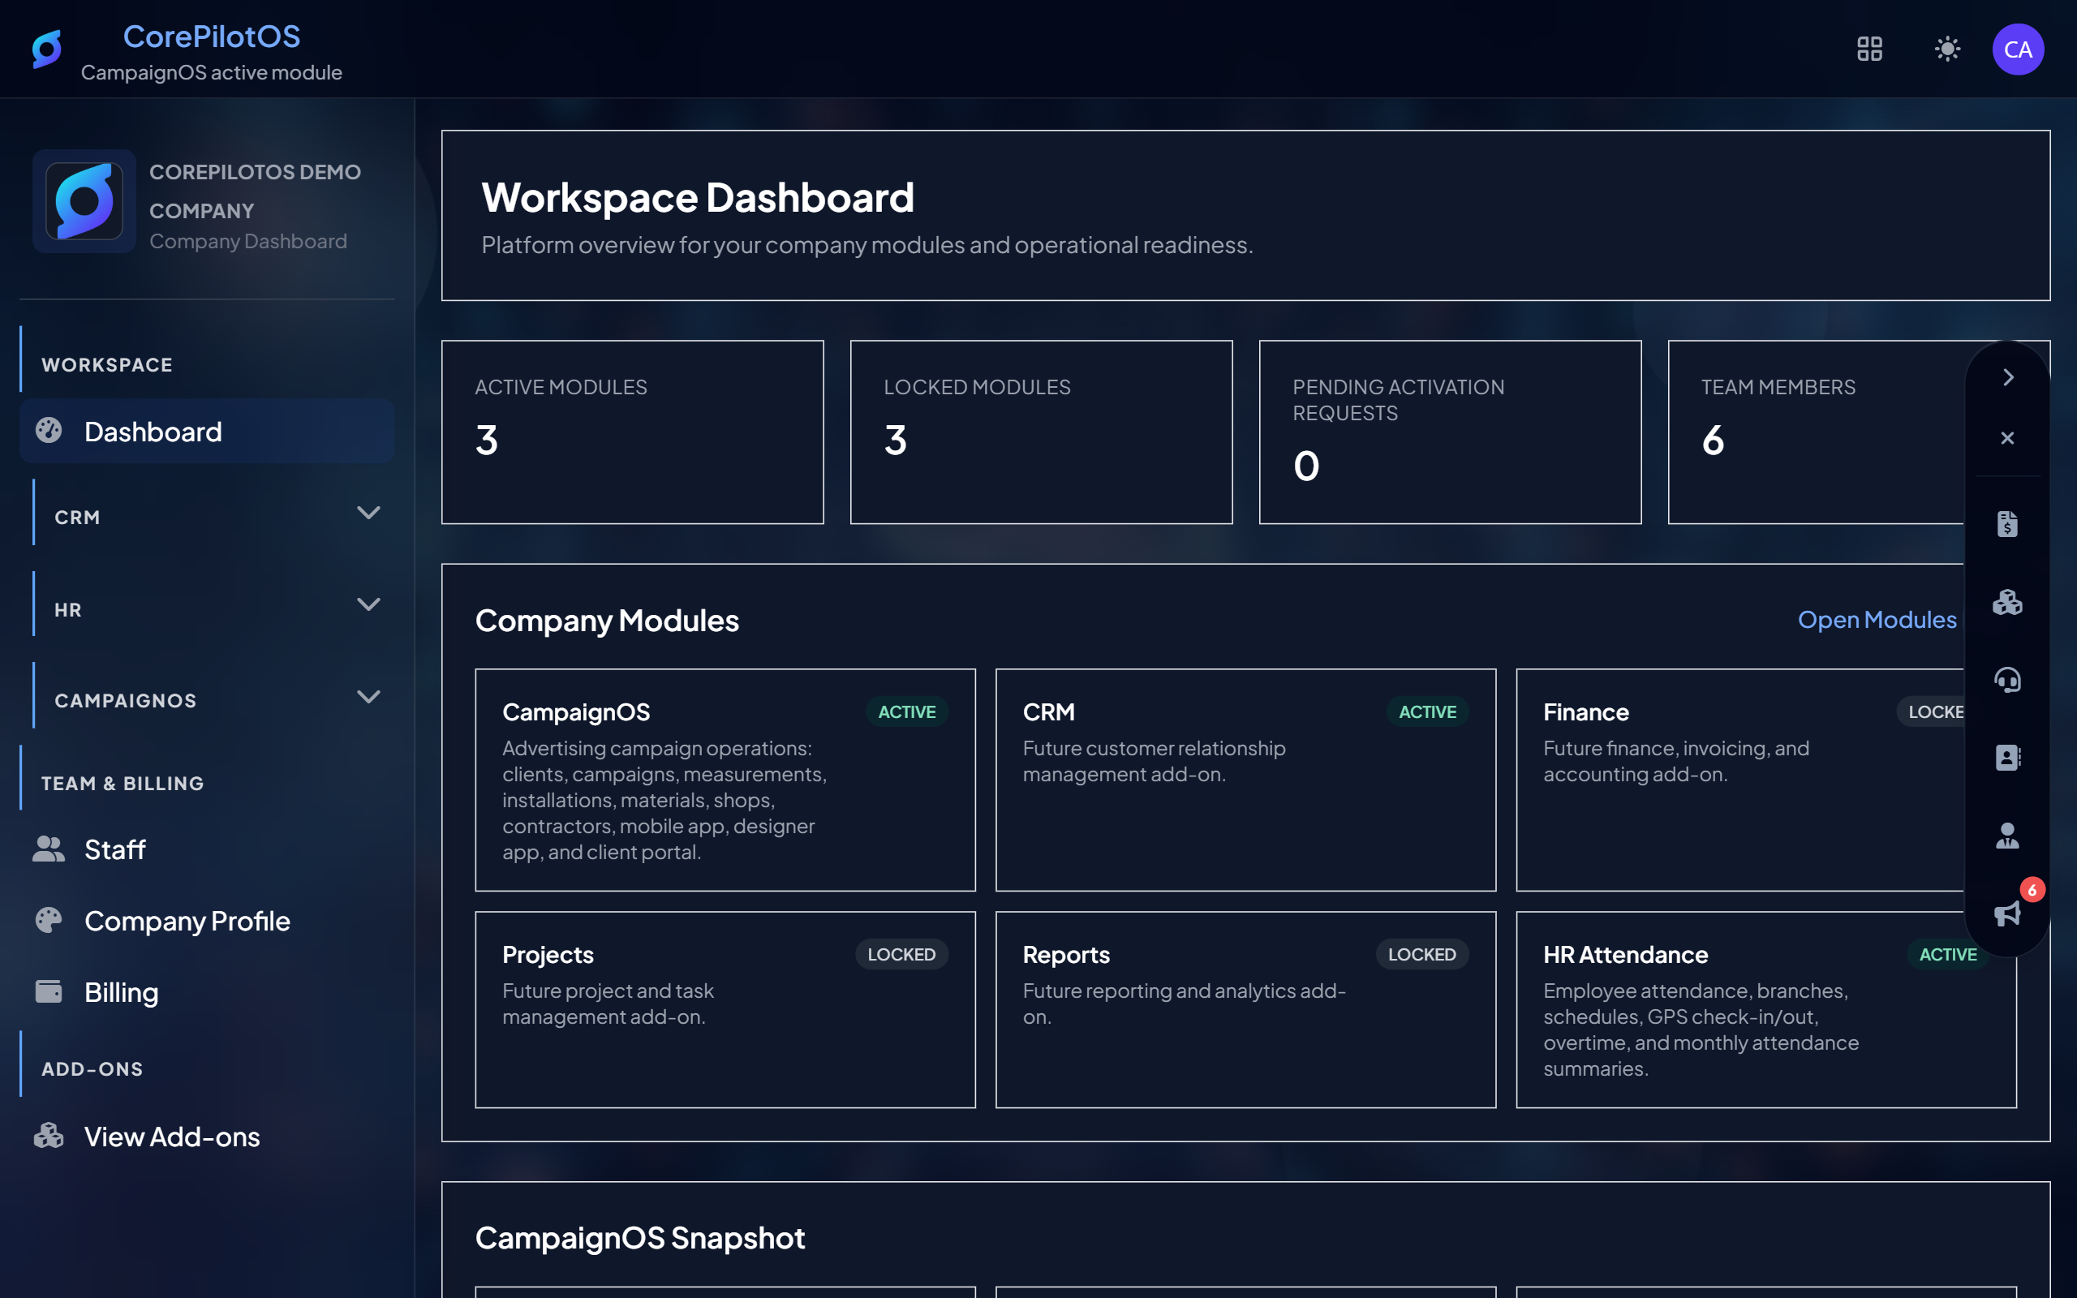Click the headset support icon
The width and height of the screenshot is (2077, 1298).
pyautogui.click(x=2007, y=680)
